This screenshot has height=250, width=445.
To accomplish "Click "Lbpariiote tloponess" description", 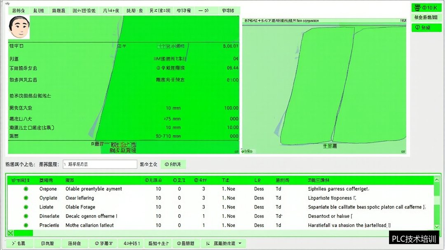I will tap(332, 198).
